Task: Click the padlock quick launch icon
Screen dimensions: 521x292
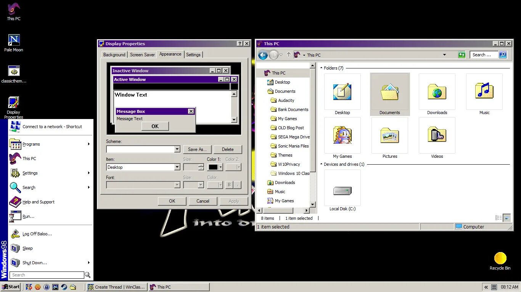Action: (47, 287)
